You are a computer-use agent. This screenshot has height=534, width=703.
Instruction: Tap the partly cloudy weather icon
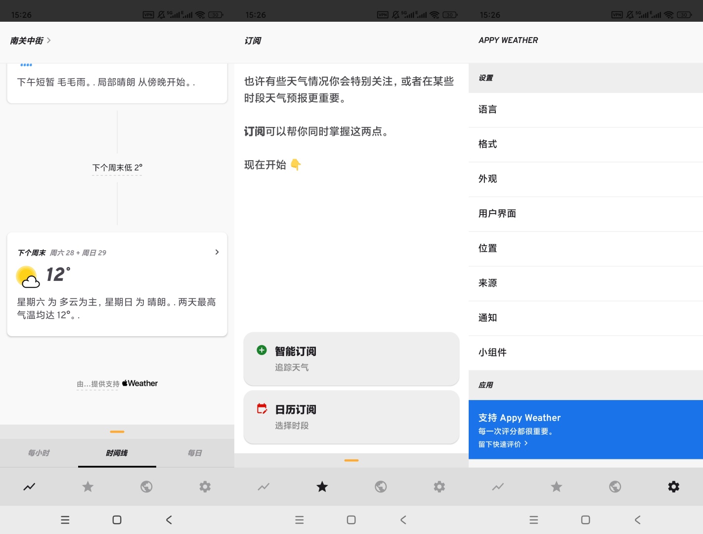[x=28, y=277]
